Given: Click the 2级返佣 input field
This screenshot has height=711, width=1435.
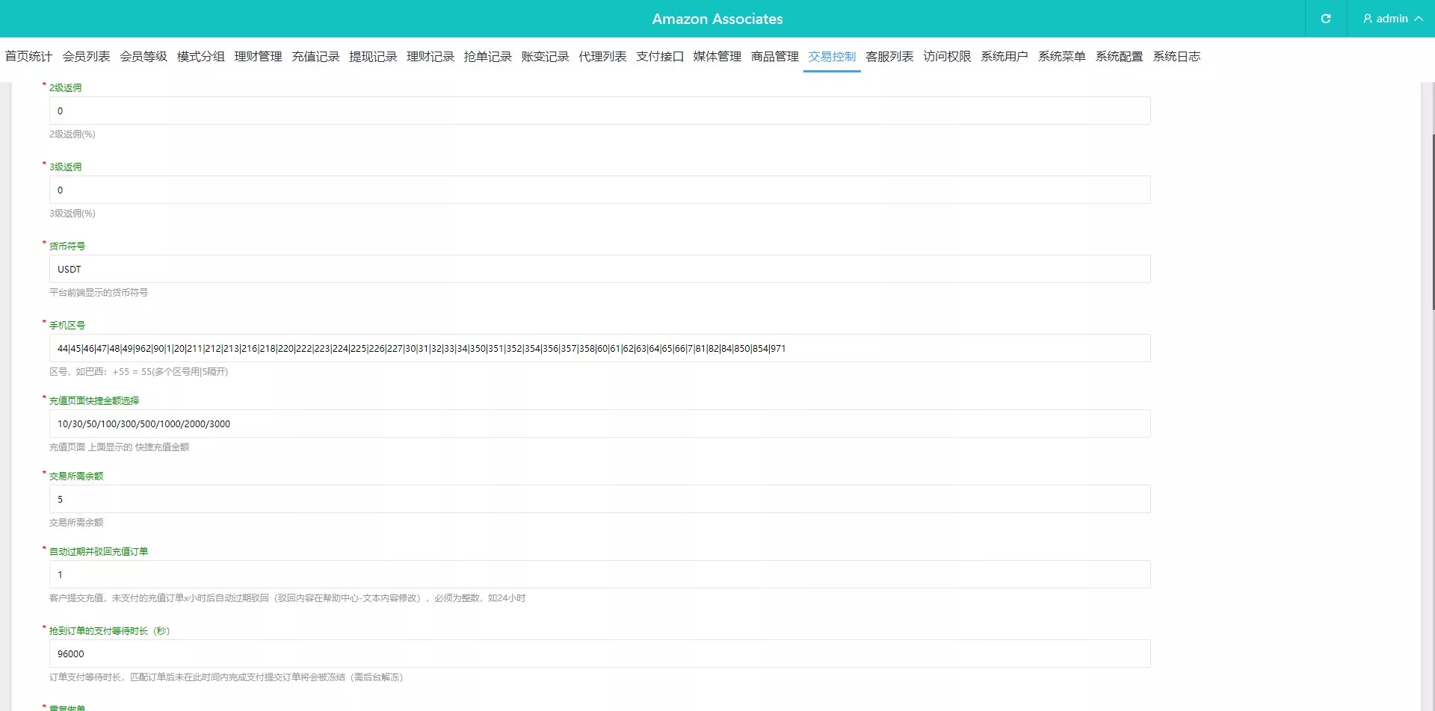Looking at the screenshot, I should coord(599,111).
